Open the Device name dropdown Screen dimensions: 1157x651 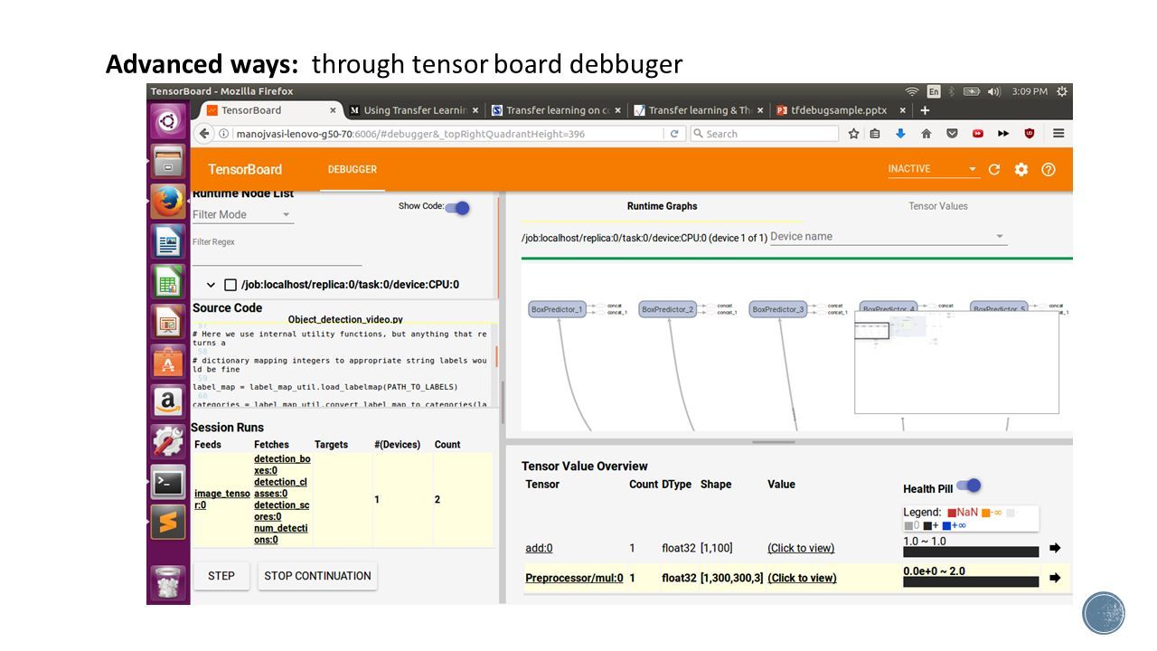coord(888,237)
